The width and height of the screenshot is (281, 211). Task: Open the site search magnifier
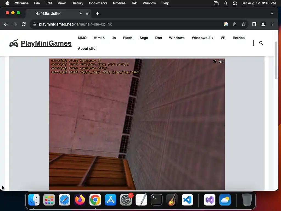261,43
